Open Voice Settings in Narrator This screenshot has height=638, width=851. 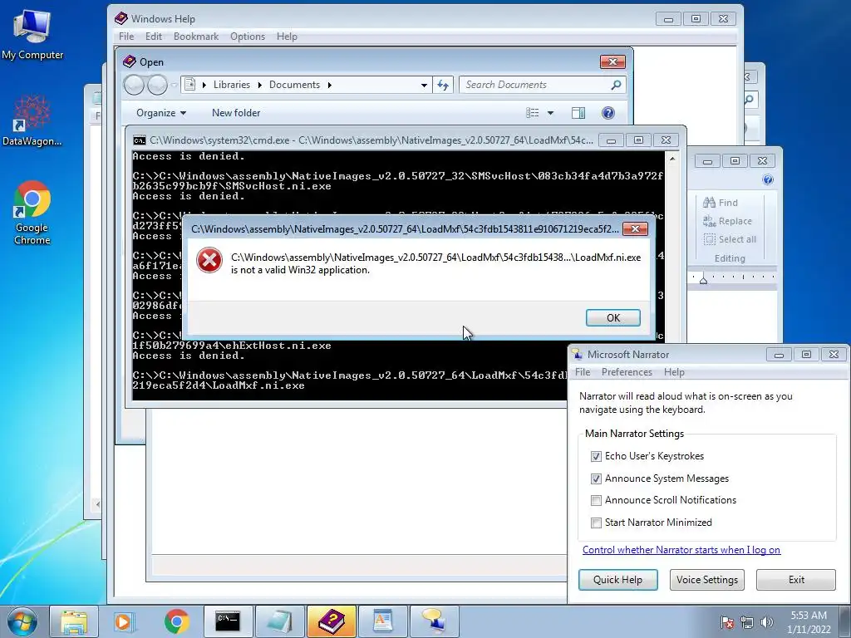click(706, 579)
